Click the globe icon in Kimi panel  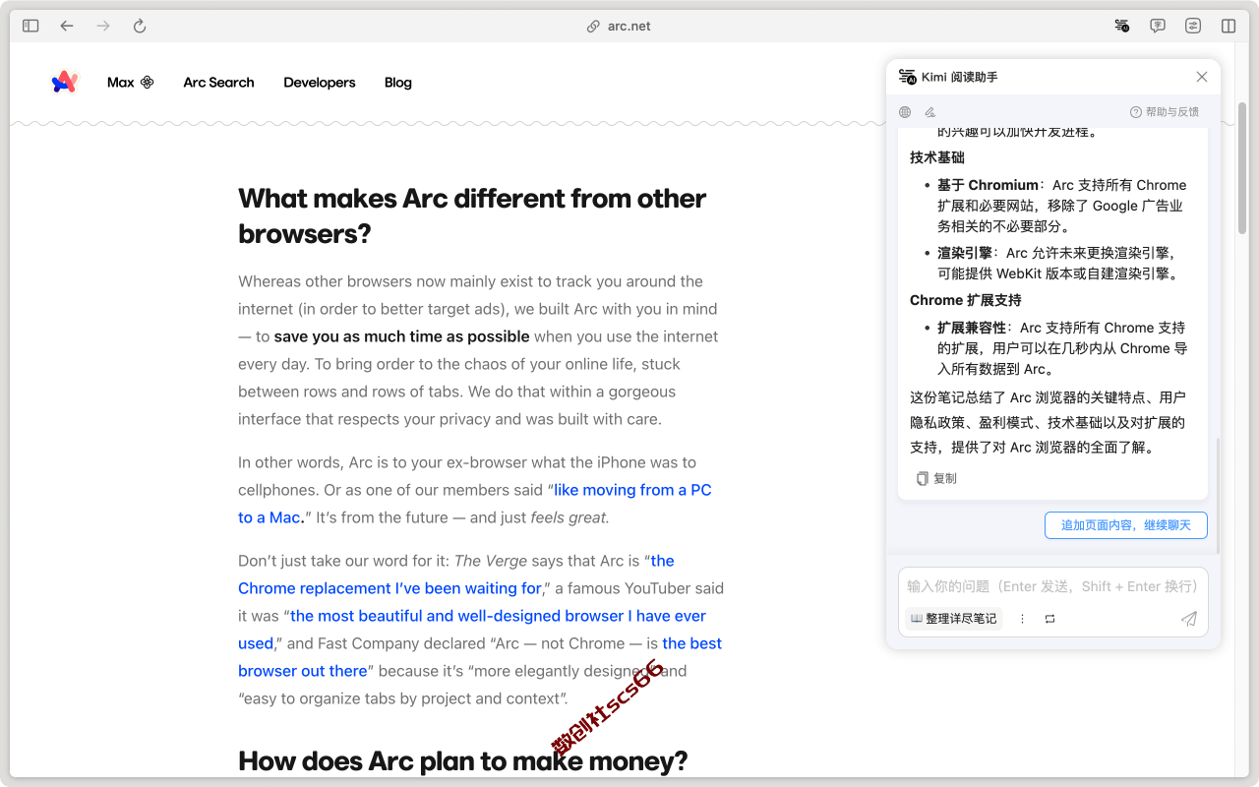[905, 112]
